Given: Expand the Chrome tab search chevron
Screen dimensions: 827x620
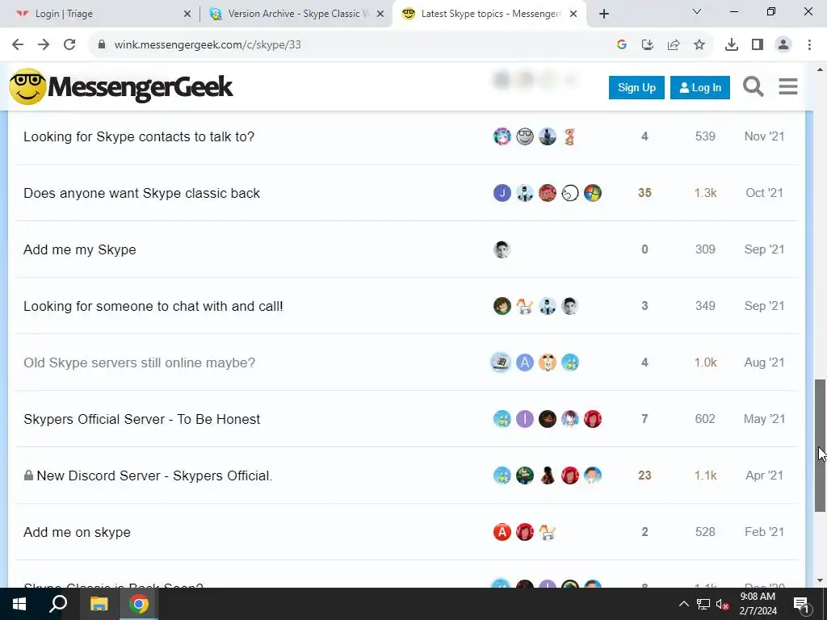Looking at the screenshot, I should pyautogui.click(x=697, y=11).
